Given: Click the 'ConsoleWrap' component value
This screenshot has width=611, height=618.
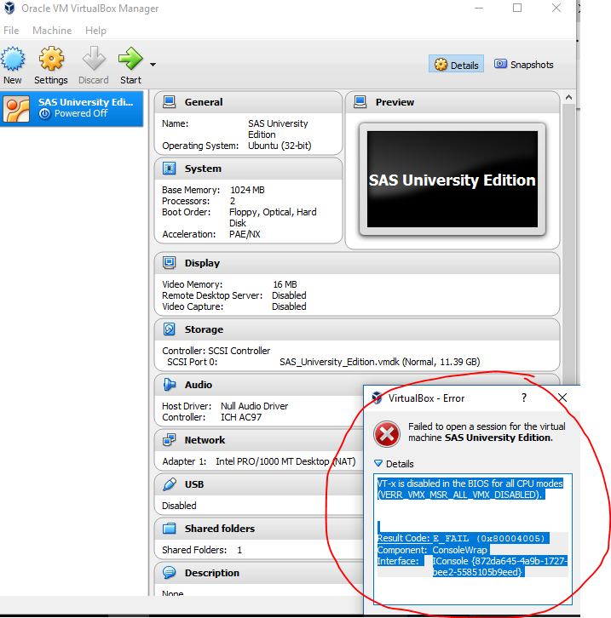Looking at the screenshot, I should (x=460, y=550).
